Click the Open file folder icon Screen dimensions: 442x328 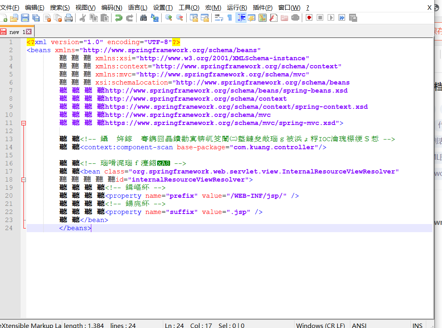(x=14, y=18)
